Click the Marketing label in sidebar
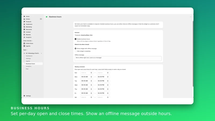The width and height of the screenshot is (215, 121). [29, 27]
